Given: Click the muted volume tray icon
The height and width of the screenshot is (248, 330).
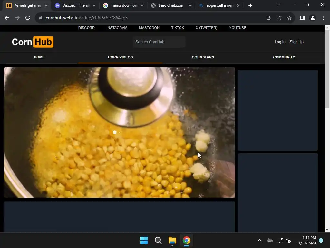Looking at the screenshot, I should (288, 240).
